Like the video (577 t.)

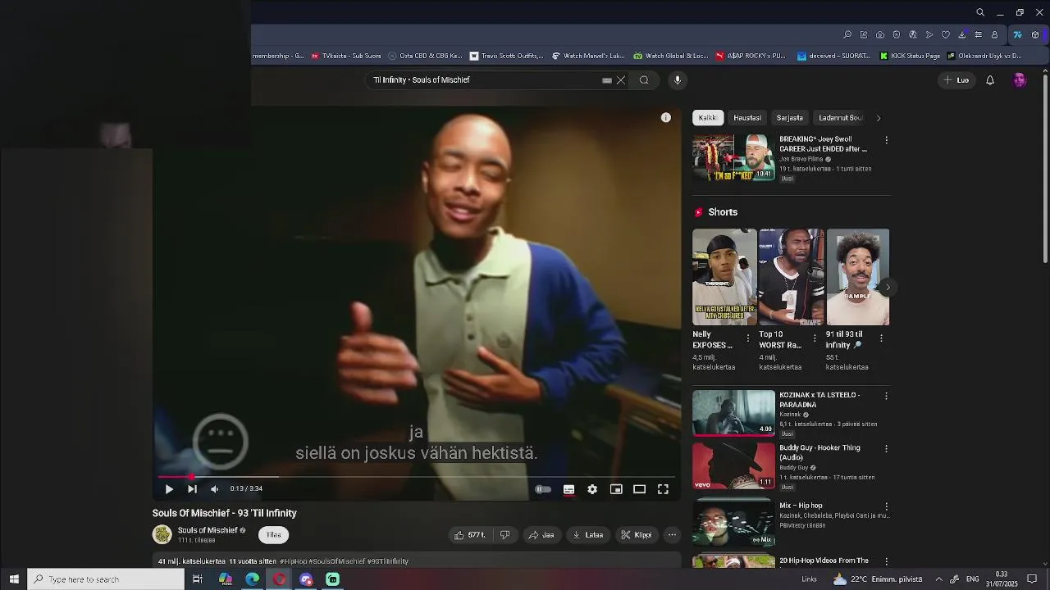click(470, 535)
